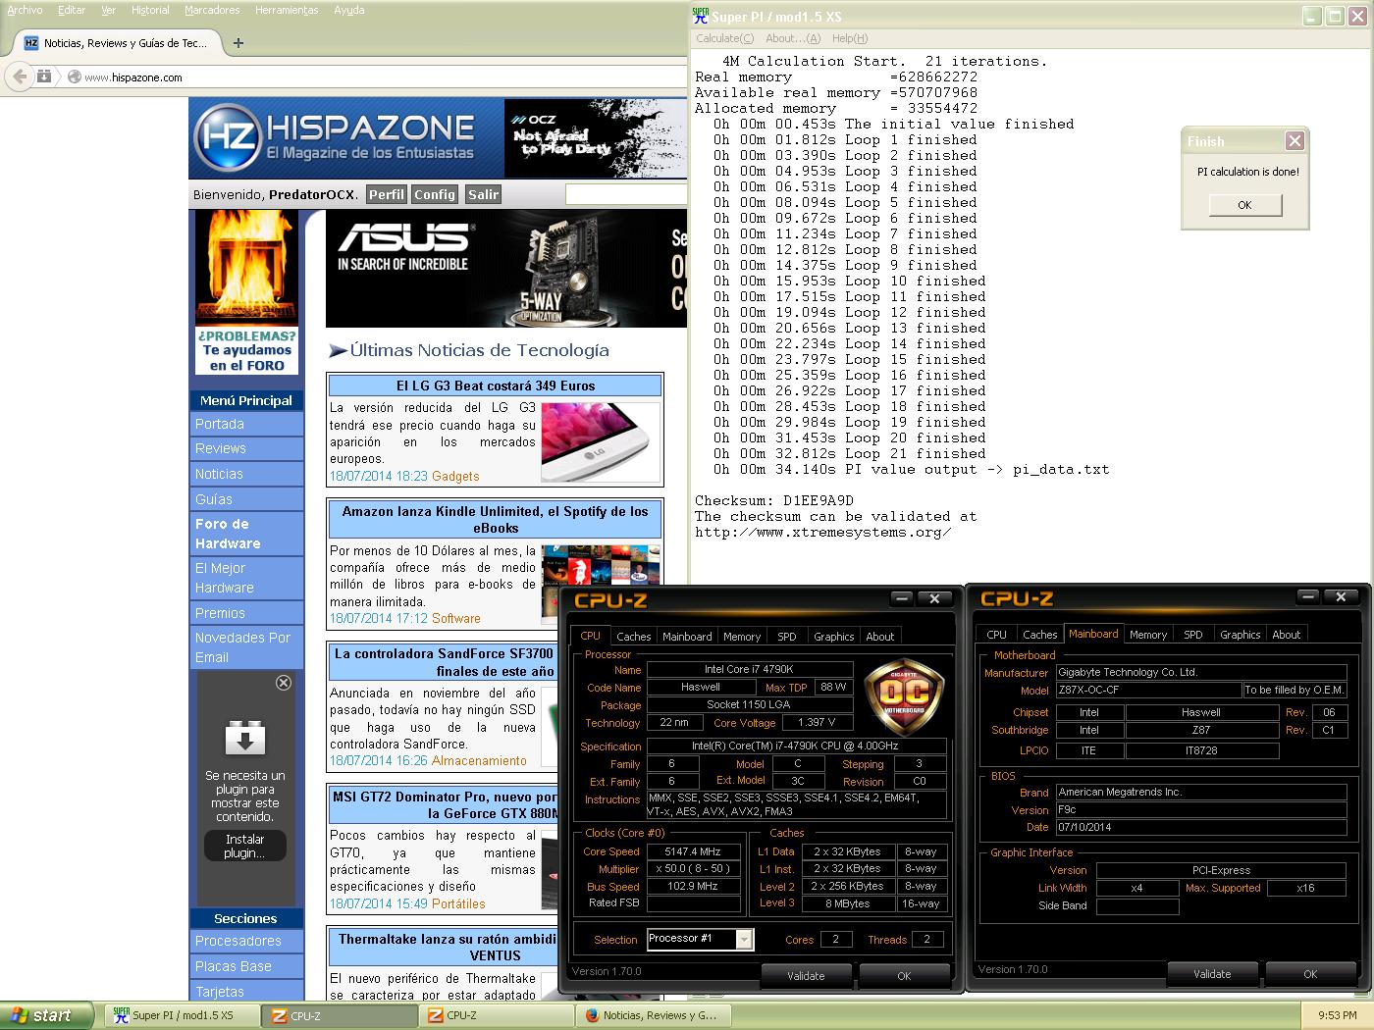This screenshot has width=1374, height=1030.
Task: Open Super PI's Help menu
Action: (850, 38)
